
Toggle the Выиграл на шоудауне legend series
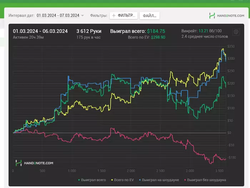coord(159,180)
